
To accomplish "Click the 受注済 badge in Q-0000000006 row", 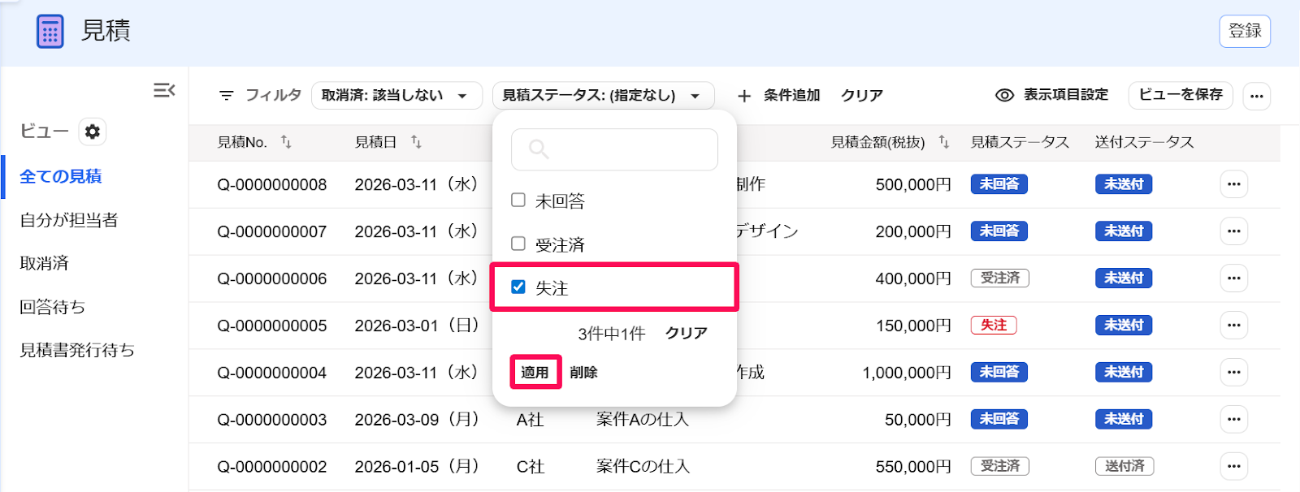I will pos(1000,278).
